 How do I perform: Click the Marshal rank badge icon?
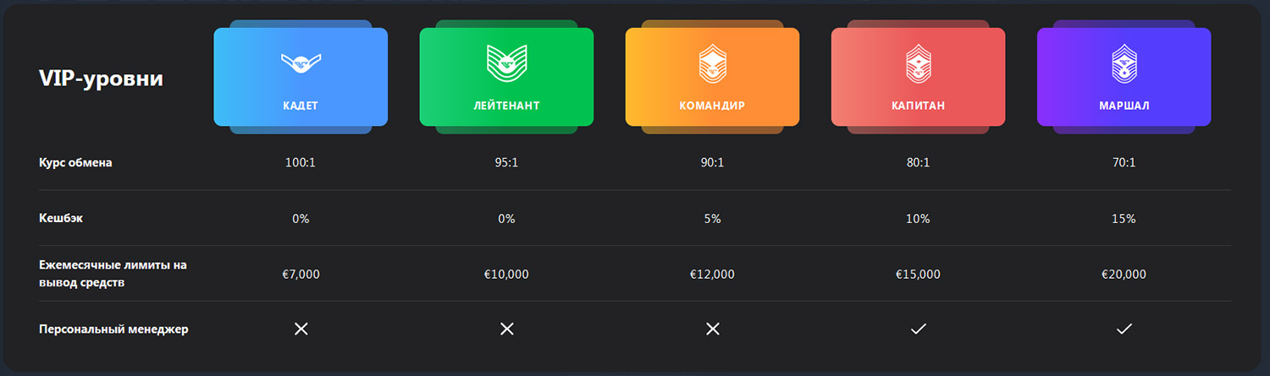(x=1124, y=63)
